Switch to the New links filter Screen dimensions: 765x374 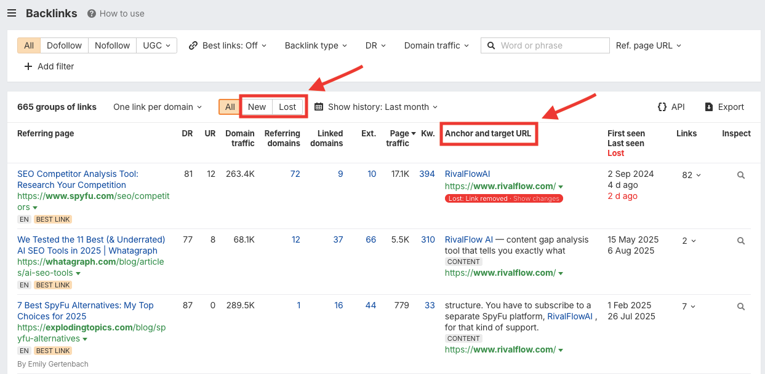tap(256, 106)
